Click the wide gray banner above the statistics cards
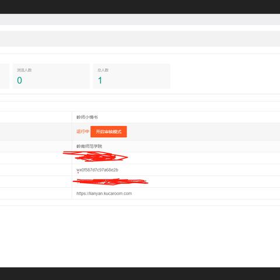The height and width of the screenshot is (280, 280). (x=140, y=38)
